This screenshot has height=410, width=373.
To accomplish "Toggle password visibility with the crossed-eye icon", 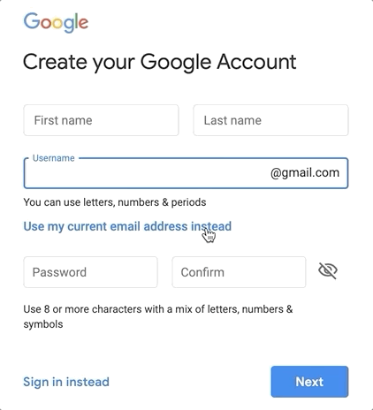I will 328,271.
